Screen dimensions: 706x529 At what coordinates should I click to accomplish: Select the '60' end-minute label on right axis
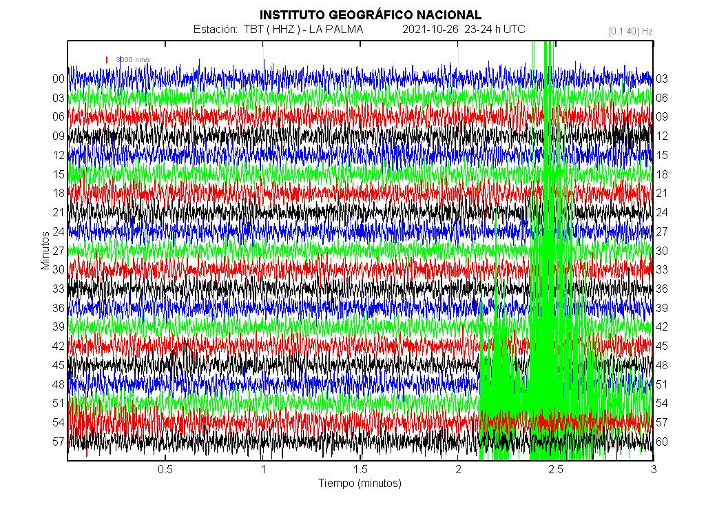pos(662,442)
